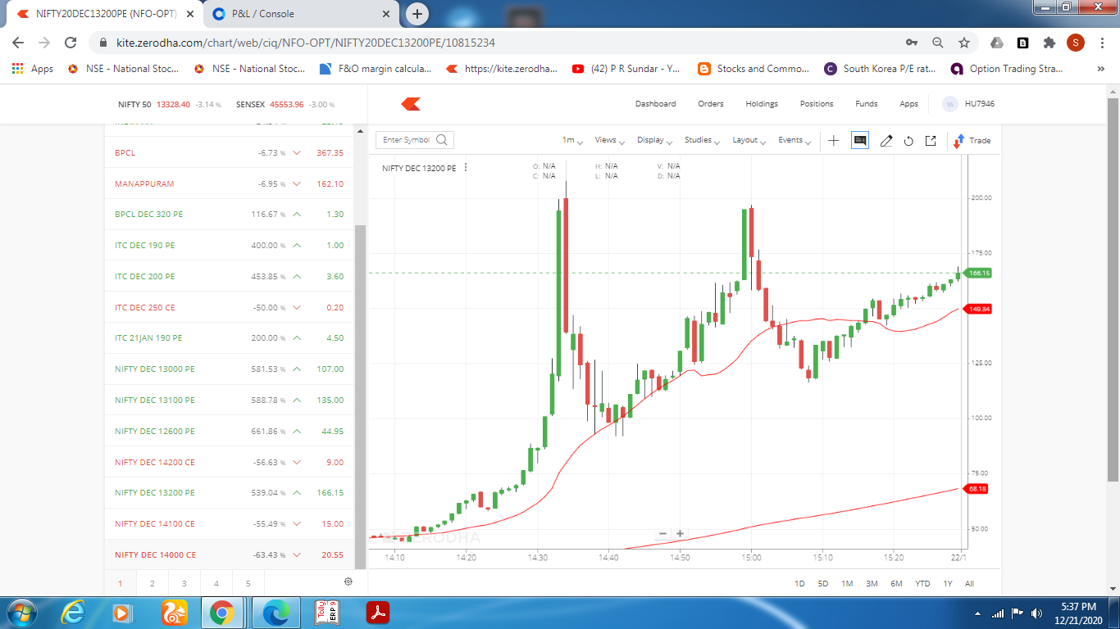Select NIFTY DEC 13200 PE in watchlist
The width and height of the screenshot is (1120, 629).
click(229, 493)
